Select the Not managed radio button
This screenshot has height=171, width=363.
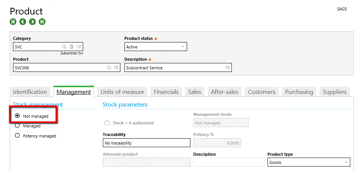click(x=17, y=116)
